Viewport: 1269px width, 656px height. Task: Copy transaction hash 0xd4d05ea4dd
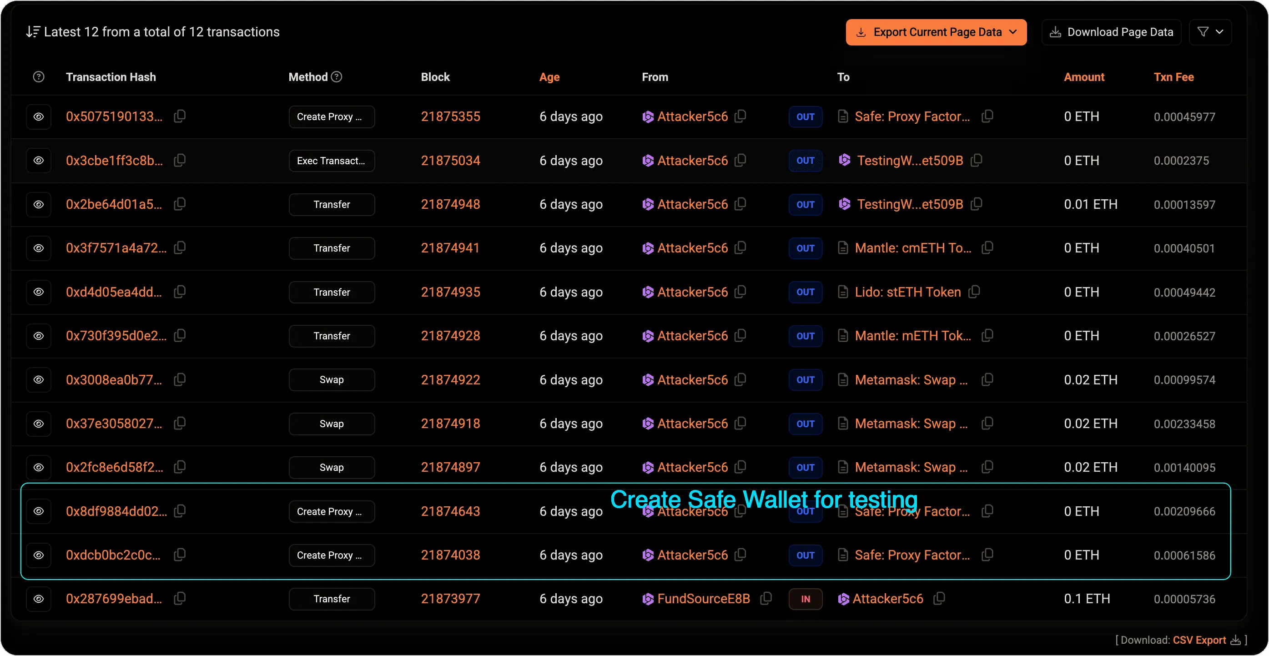pyautogui.click(x=180, y=292)
